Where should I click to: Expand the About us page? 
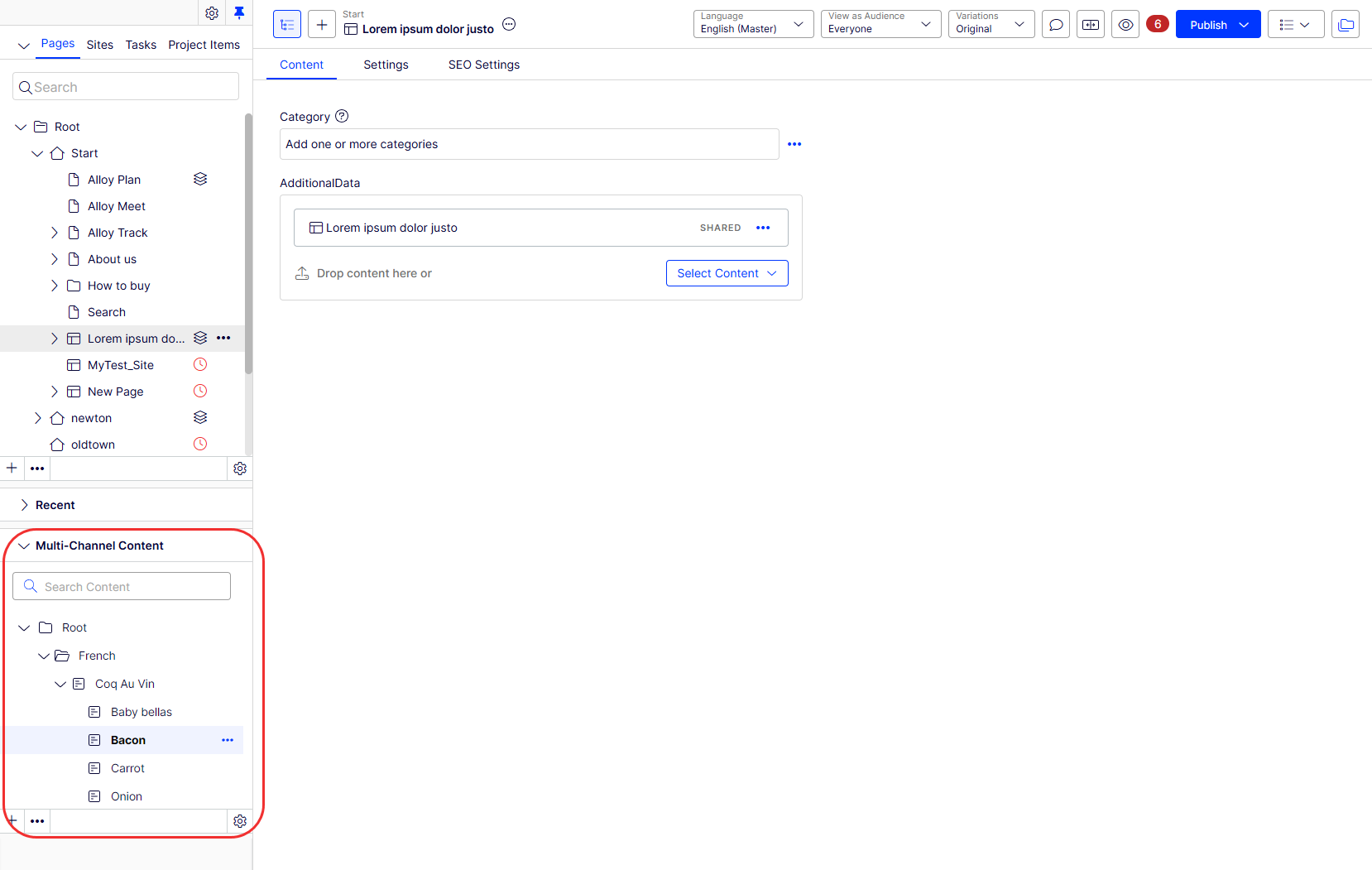(x=55, y=259)
